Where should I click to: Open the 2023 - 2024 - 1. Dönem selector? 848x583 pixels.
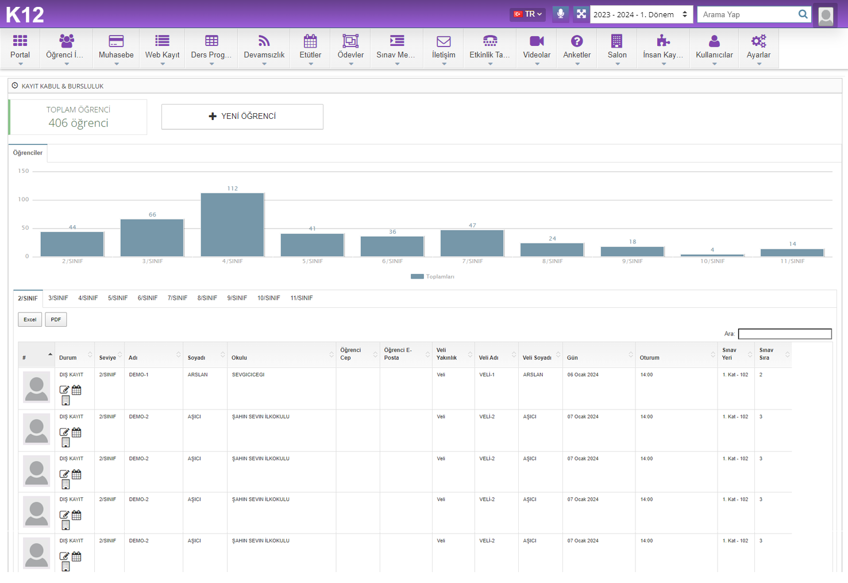click(641, 14)
